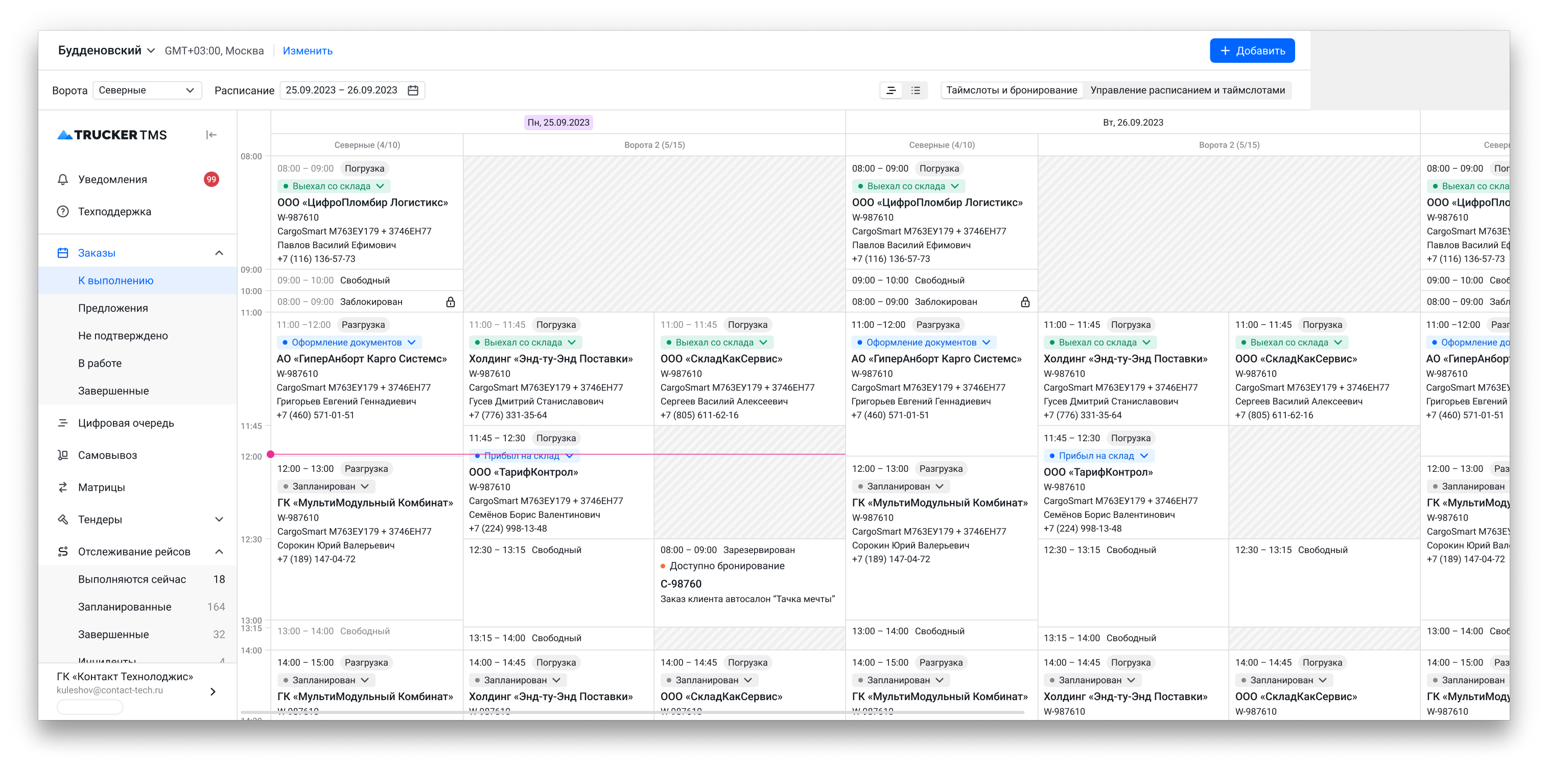Select Таймслоты и бронирование tab

point(1012,90)
